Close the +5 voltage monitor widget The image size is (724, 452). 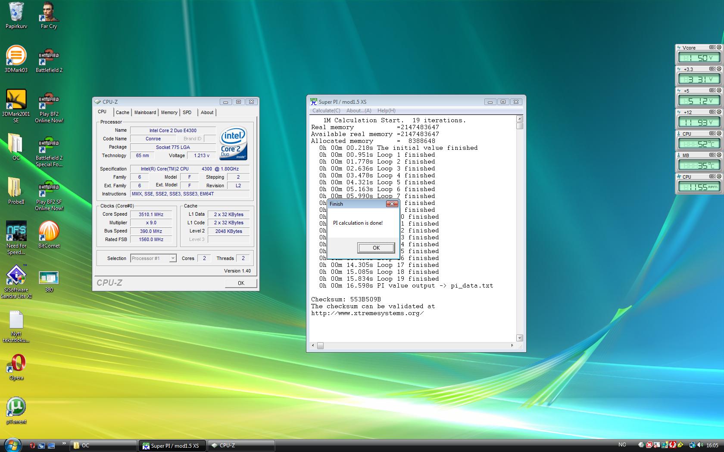click(718, 90)
